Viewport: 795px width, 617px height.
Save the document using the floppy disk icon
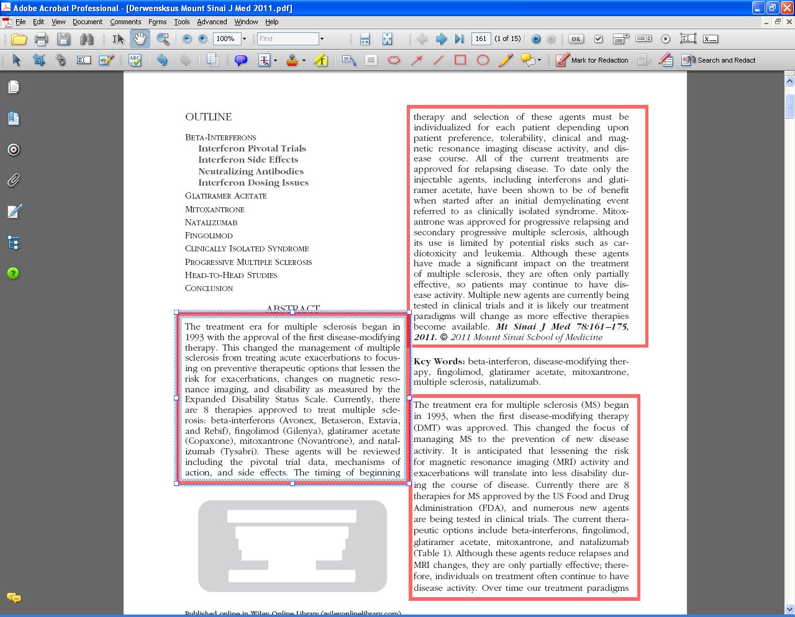[64, 39]
